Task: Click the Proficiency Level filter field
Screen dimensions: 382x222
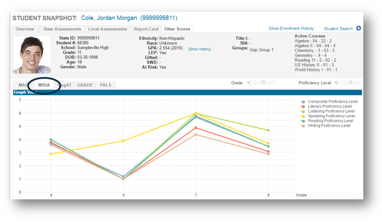Action: (350, 83)
